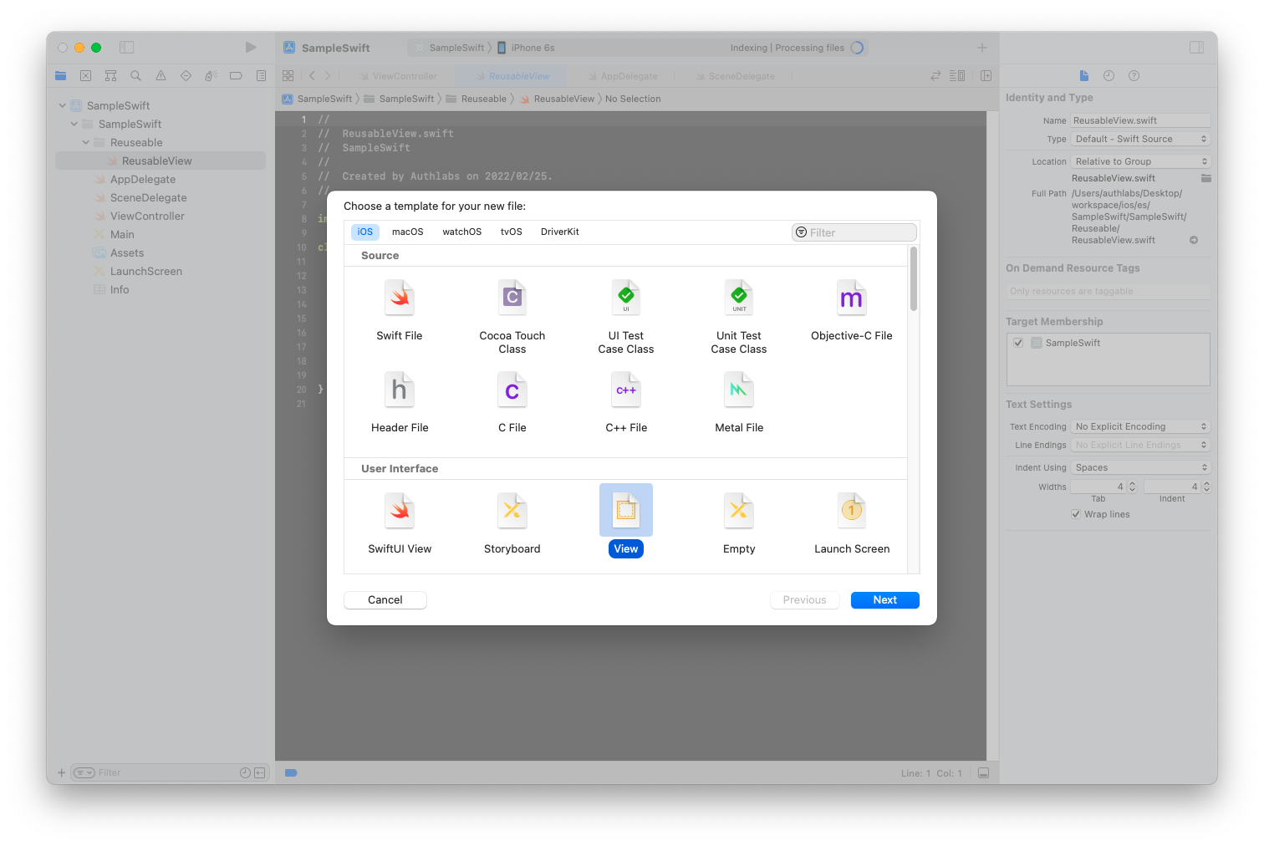Add a new editor pane icon

[x=986, y=76]
